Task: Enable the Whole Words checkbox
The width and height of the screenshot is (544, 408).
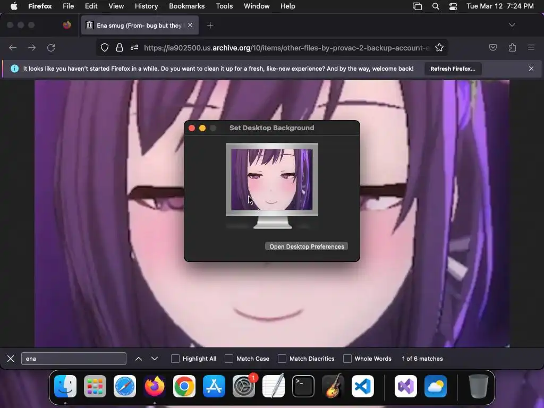Action: point(347,359)
